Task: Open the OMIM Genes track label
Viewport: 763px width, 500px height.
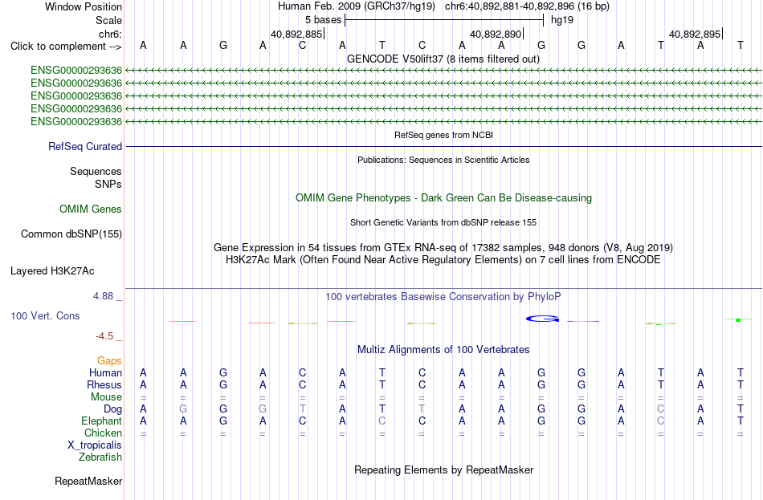Action: 91,209
